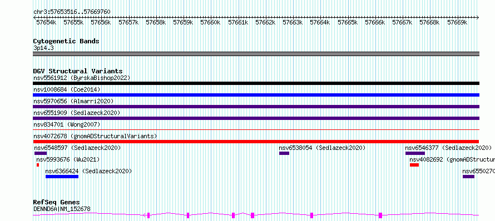Click the DENND6A exon nearest 57666k

tap(380, 215)
